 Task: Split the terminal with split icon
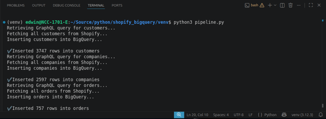point(282,5)
